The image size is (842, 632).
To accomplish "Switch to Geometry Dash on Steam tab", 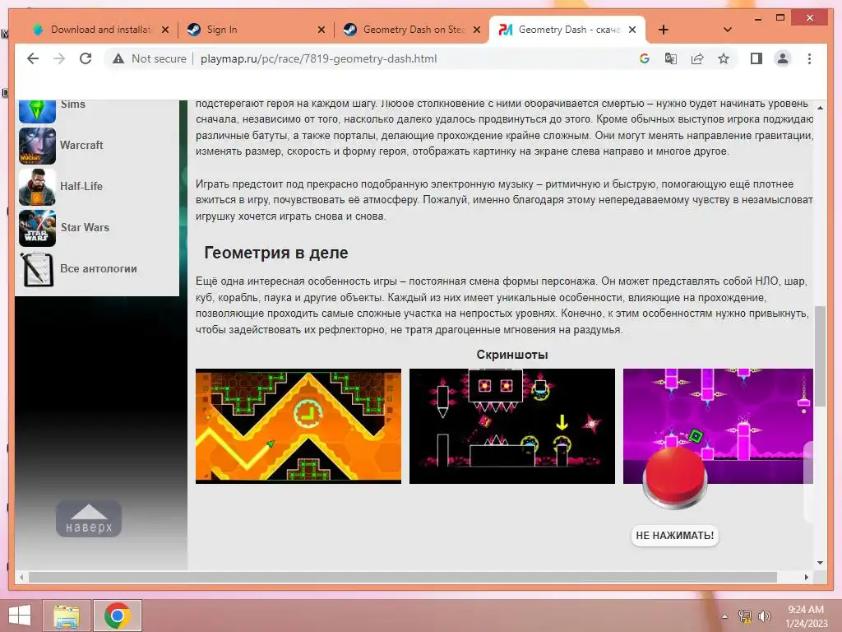I will click(x=414, y=30).
